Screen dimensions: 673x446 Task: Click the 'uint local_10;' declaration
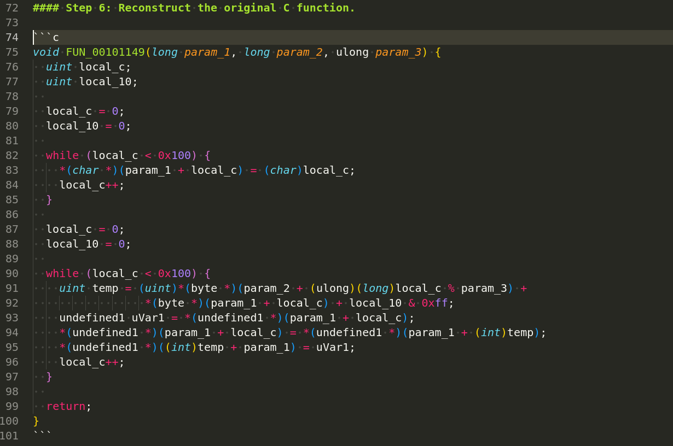click(x=92, y=81)
